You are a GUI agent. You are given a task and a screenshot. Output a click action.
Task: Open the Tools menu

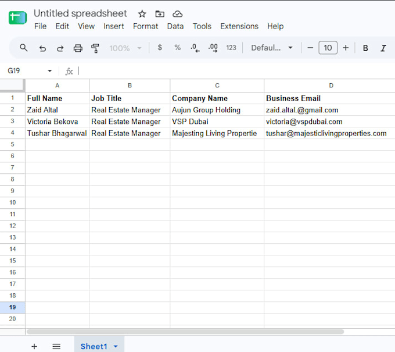click(x=202, y=26)
